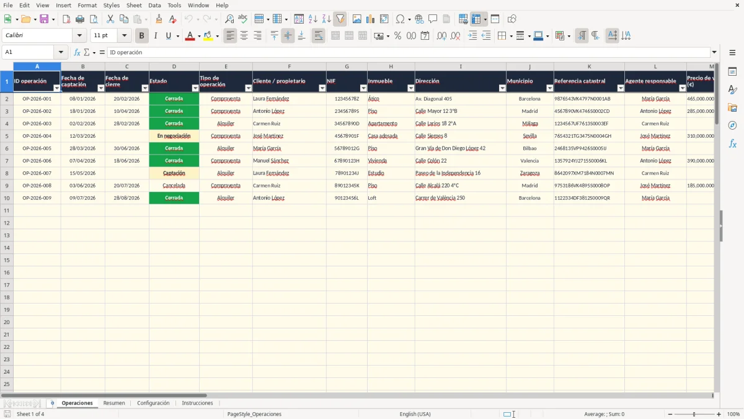Click English (USA) language in status bar
The image size is (744, 419).
tap(415, 414)
